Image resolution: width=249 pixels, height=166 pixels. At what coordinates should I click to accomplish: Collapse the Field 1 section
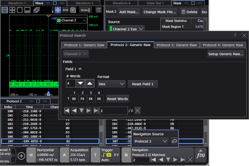(x=80, y=69)
